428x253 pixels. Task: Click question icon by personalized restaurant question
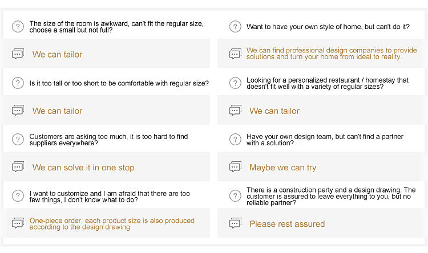coord(235,83)
